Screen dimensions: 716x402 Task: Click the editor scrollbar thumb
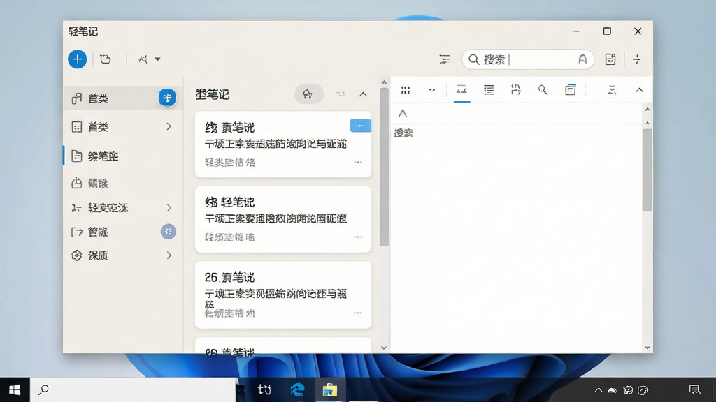pyautogui.click(x=647, y=170)
